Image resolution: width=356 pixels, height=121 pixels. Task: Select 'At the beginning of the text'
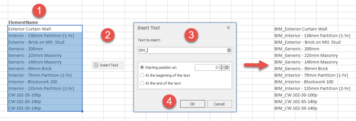tap(142, 75)
